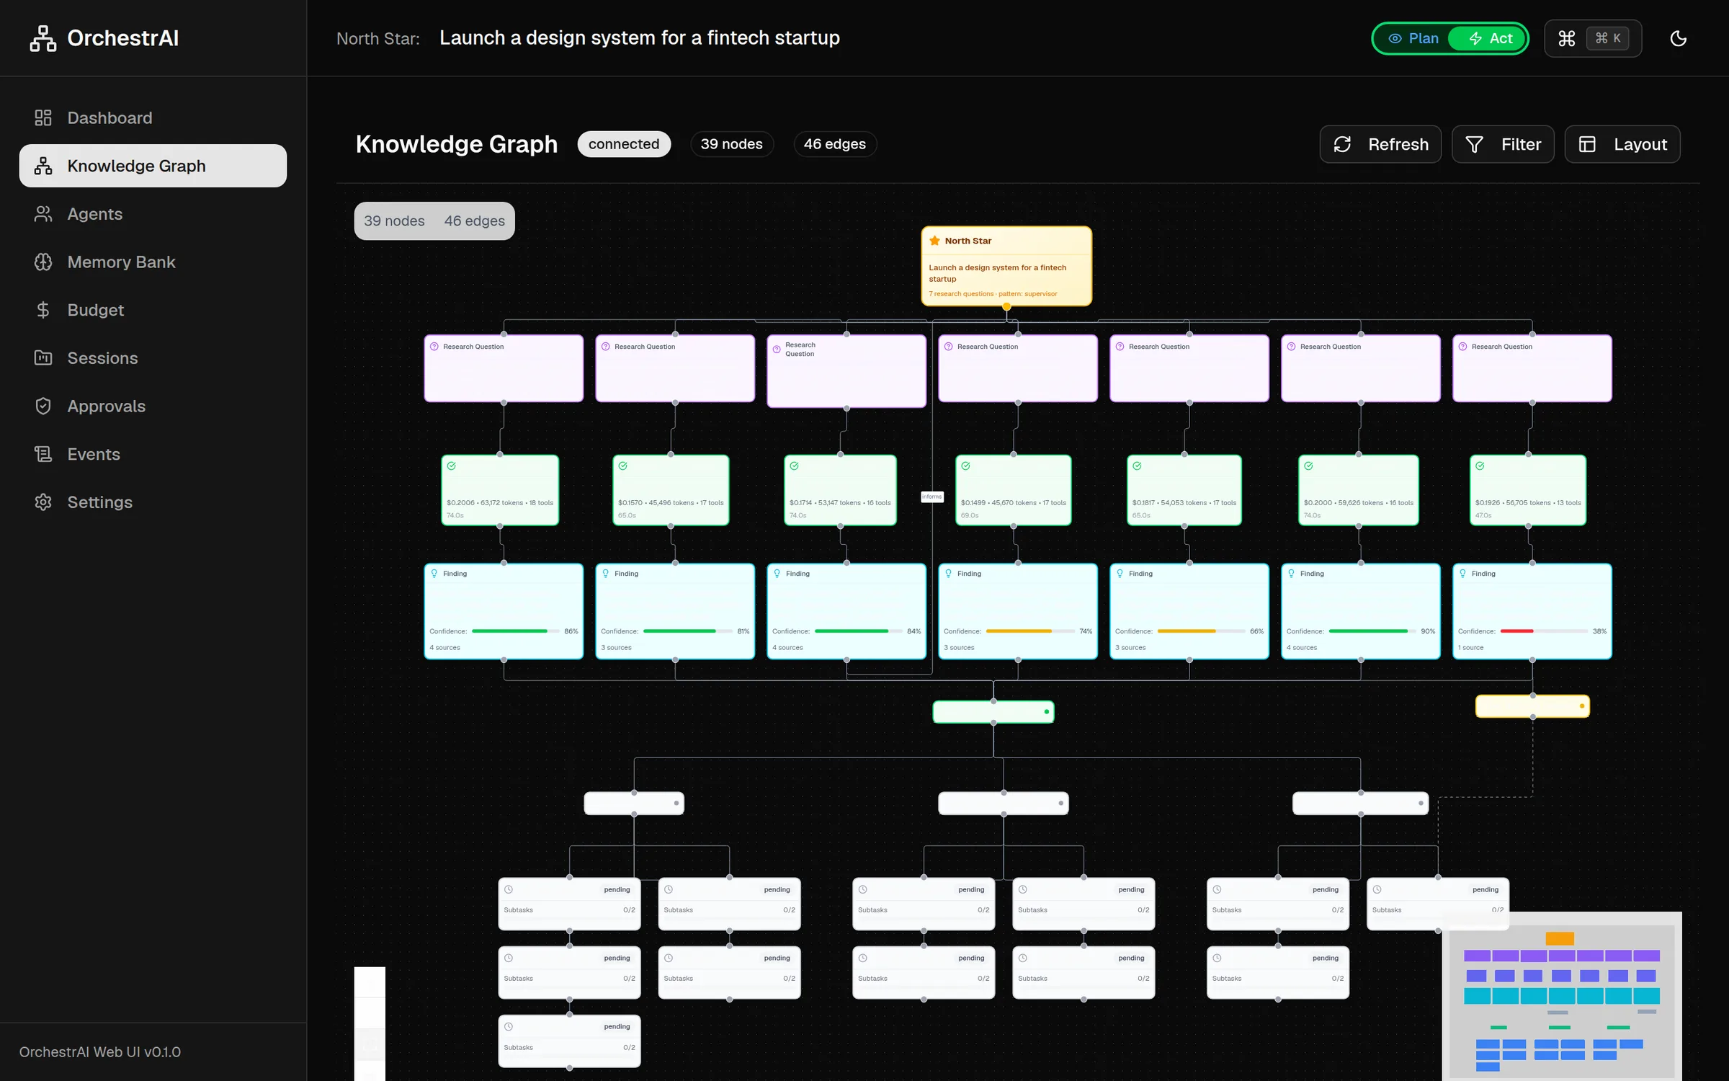Click check icon on $0.1817 agent node
The height and width of the screenshot is (1081, 1729).
point(1137,466)
